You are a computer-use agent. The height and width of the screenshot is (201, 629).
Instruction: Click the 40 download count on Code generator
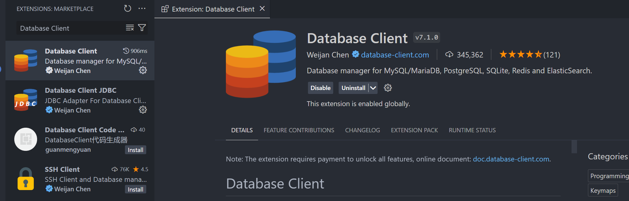(x=138, y=130)
